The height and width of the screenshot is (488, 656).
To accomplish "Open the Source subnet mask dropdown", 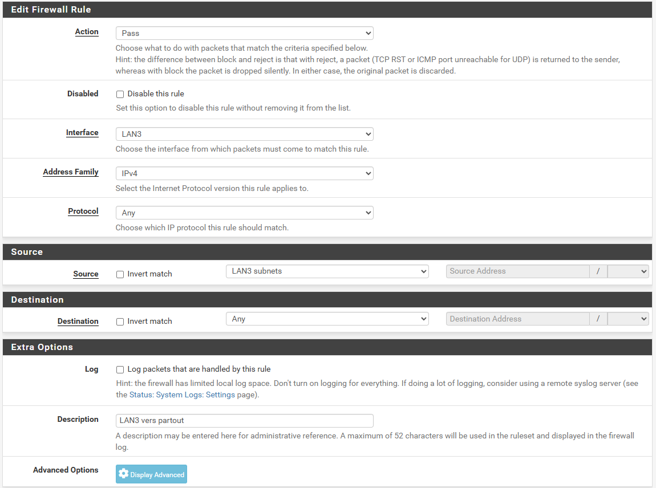I will pyautogui.click(x=628, y=271).
